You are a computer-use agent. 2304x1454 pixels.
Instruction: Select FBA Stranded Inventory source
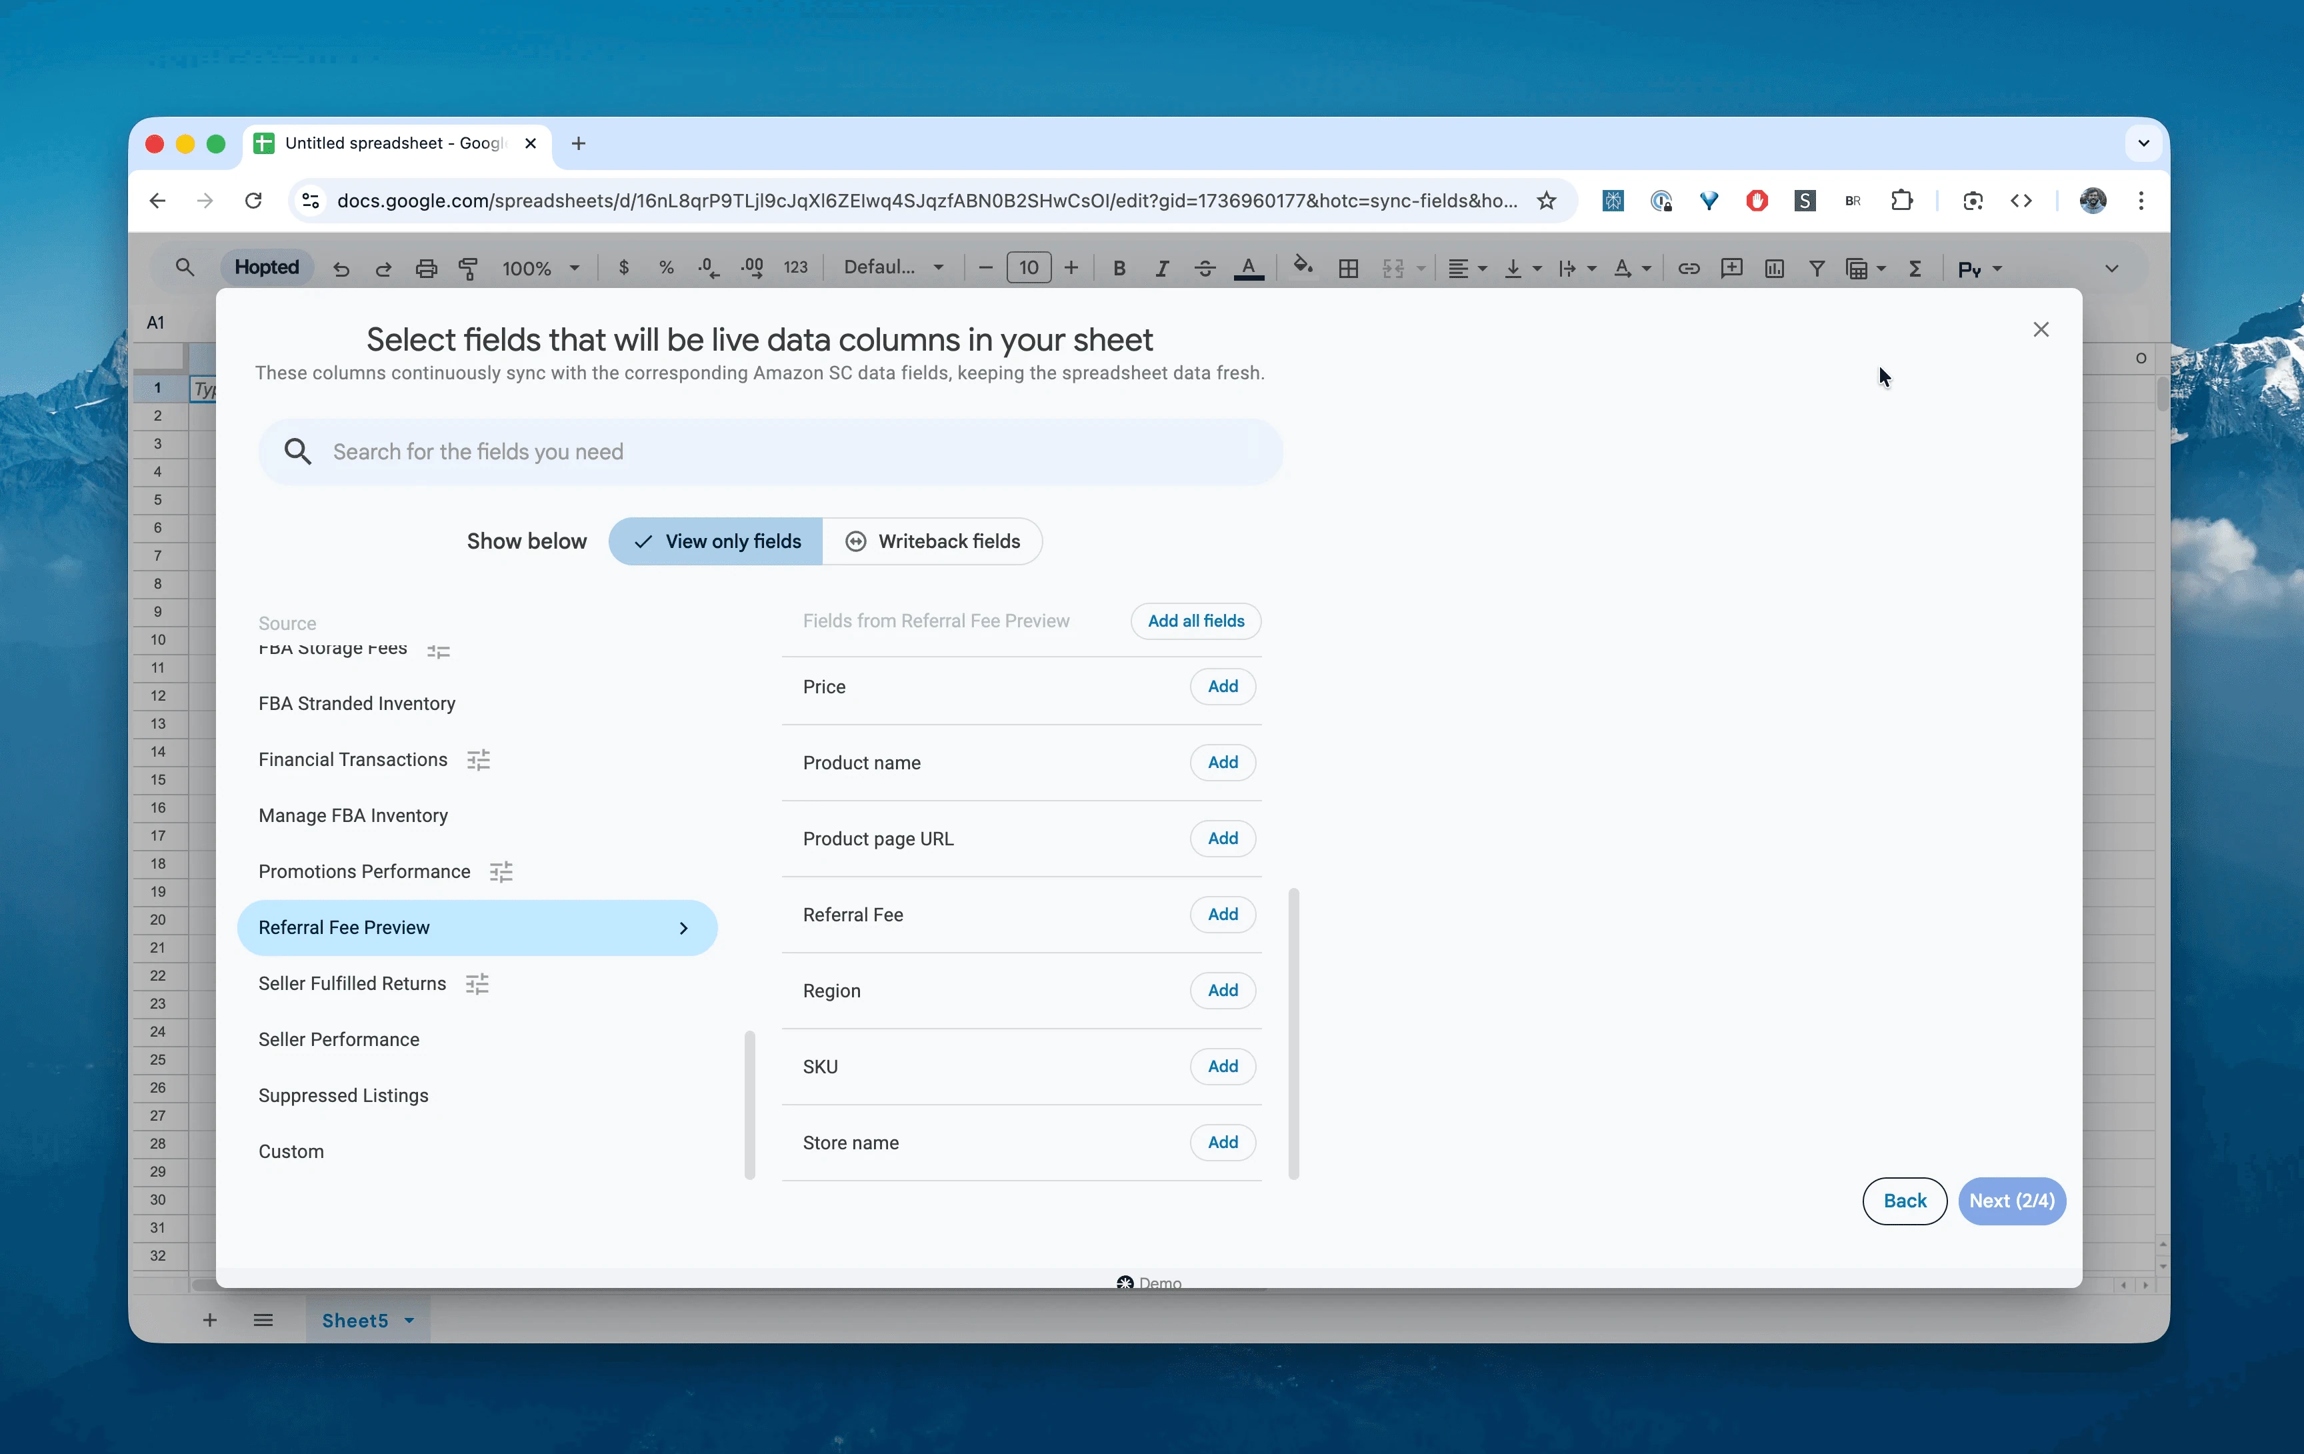357,704
